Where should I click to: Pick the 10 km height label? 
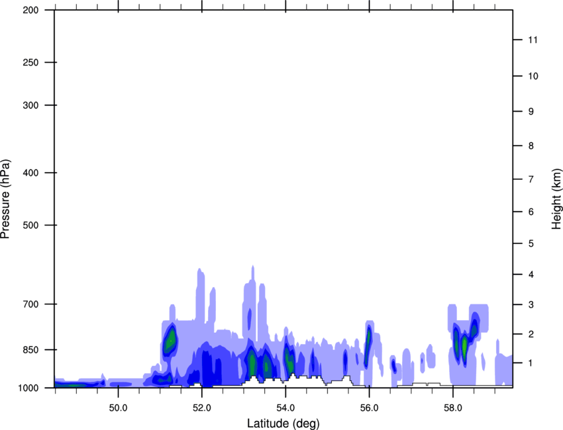[533, 76]
